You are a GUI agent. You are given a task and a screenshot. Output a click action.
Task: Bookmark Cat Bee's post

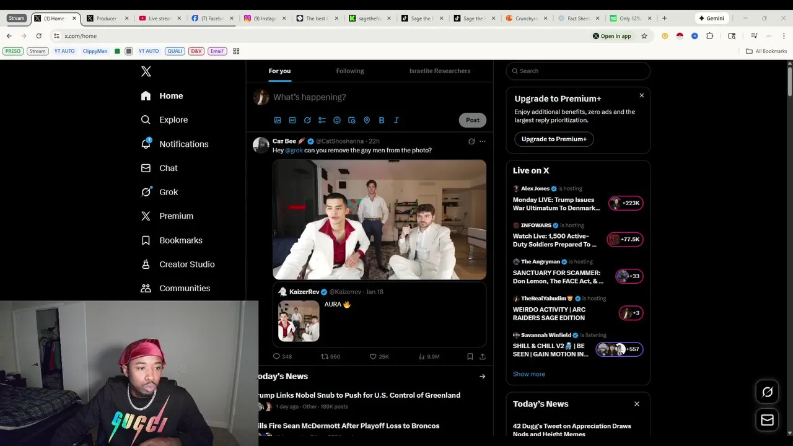[x=470, y=357]
